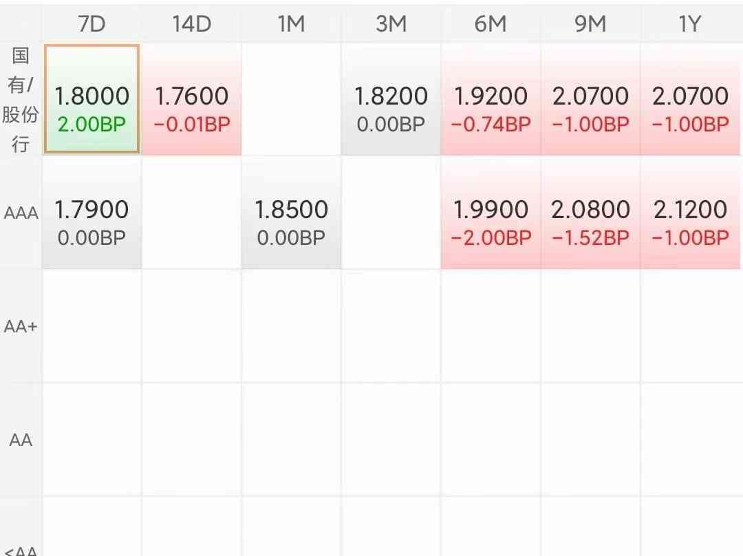743x556 pixels.
Task: Open the highlighted 1.8000 rate cell
Action: coord(92,100)
